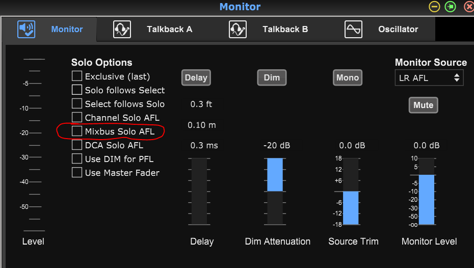The height and width of the screenshot is (268, 474).
Task: Check the Use Master Fader option
Action: tap(77, 173)
